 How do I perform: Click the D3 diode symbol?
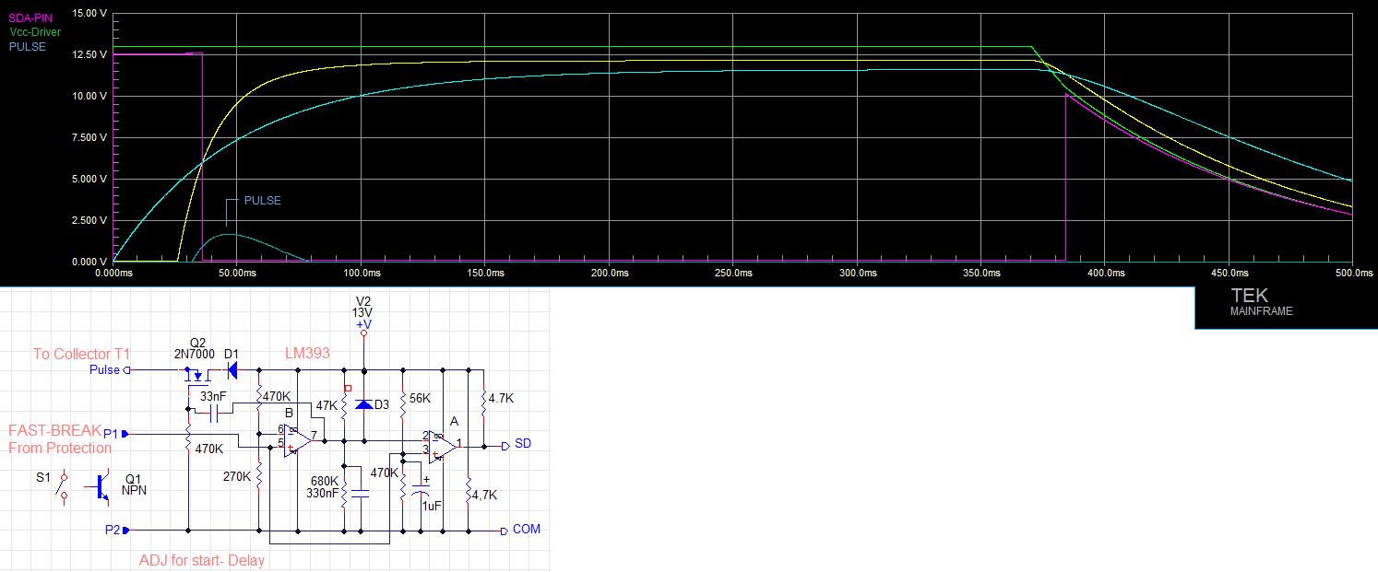[363, 404]
